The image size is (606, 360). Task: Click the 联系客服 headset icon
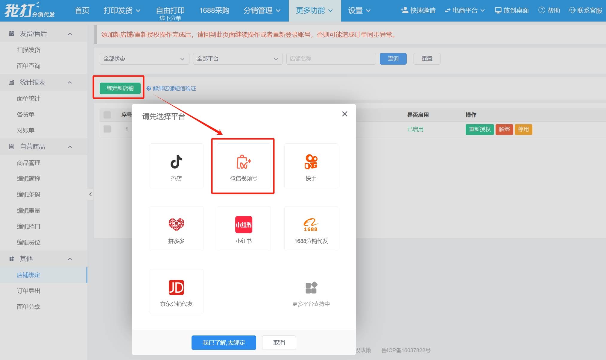pos(572,10)
